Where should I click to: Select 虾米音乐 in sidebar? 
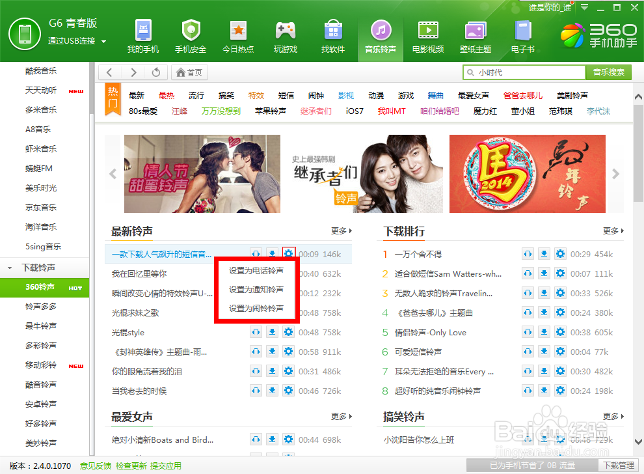[41, 149]
